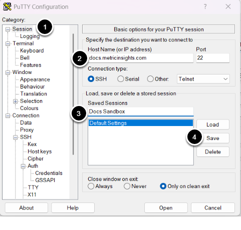Viewport: 241px width, 230px height.
Task: Open Credentials settings category
Action: tap(49, 173)
